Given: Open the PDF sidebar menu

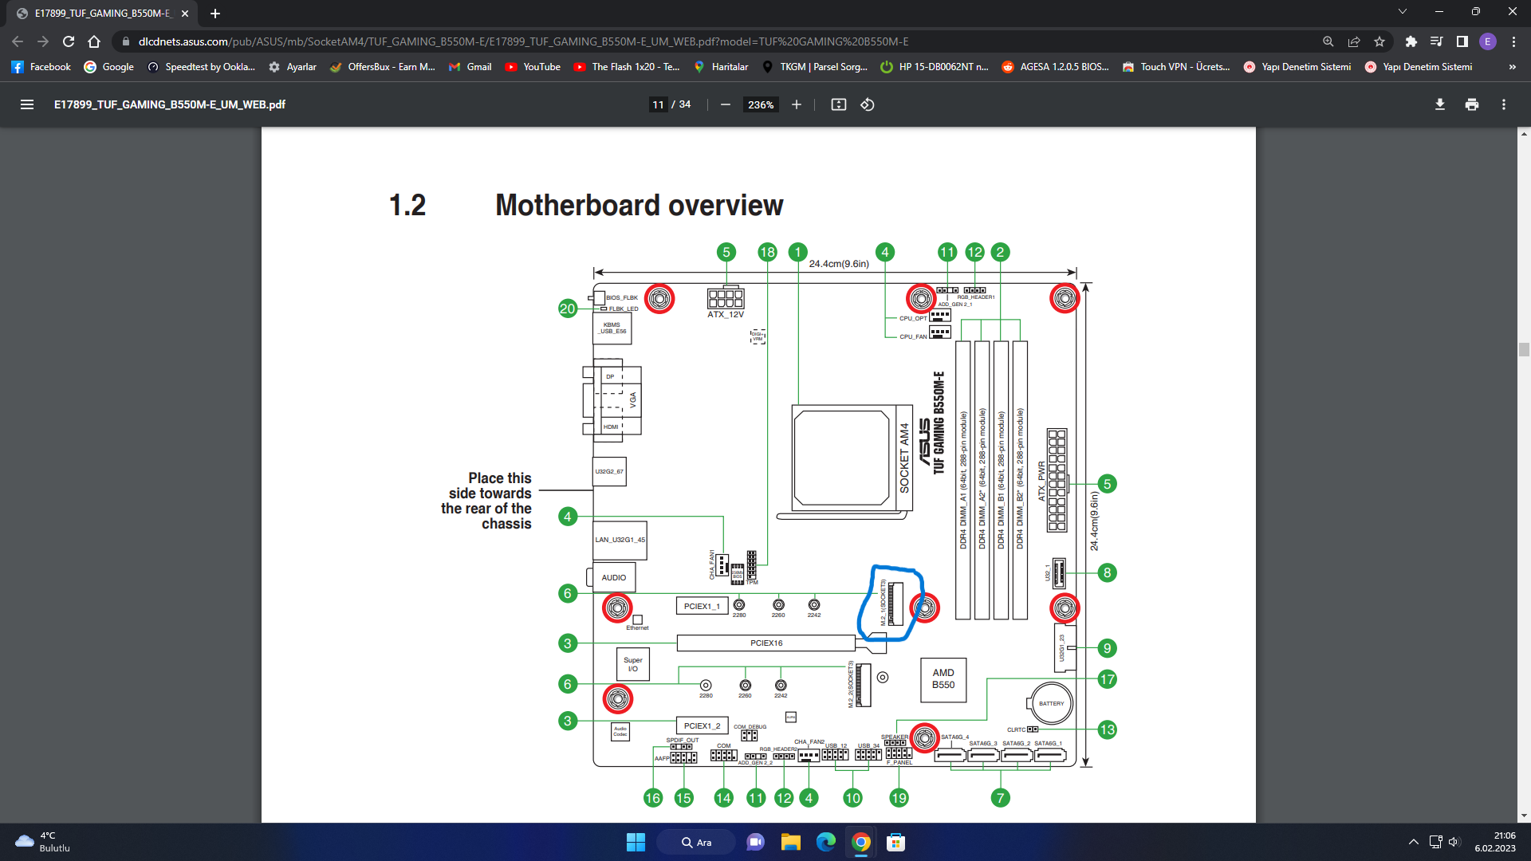Looking at the screenshot, I should tap(26, 104).
